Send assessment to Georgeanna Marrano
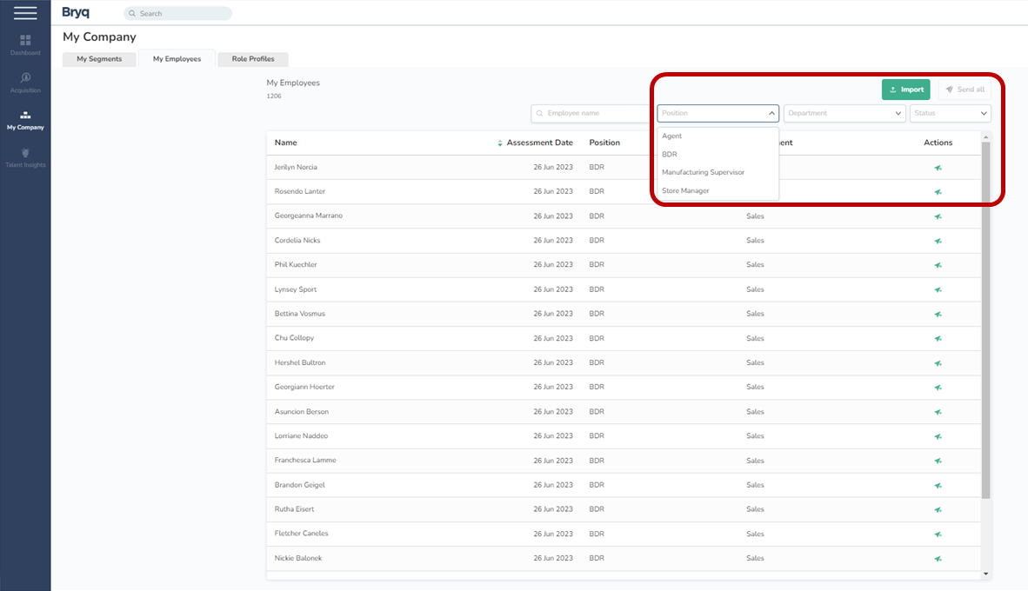 938,216
